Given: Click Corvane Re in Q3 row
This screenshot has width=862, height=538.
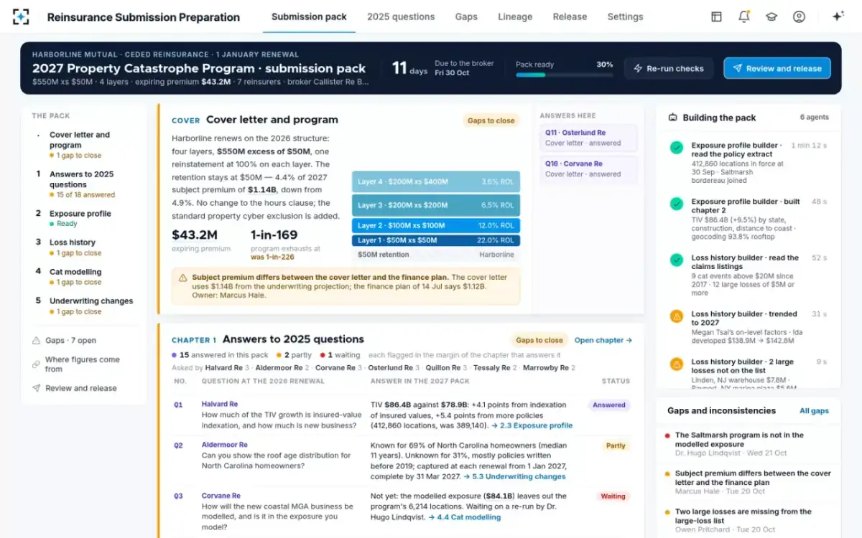Looking at the screenshot, I should click(221, 496).
